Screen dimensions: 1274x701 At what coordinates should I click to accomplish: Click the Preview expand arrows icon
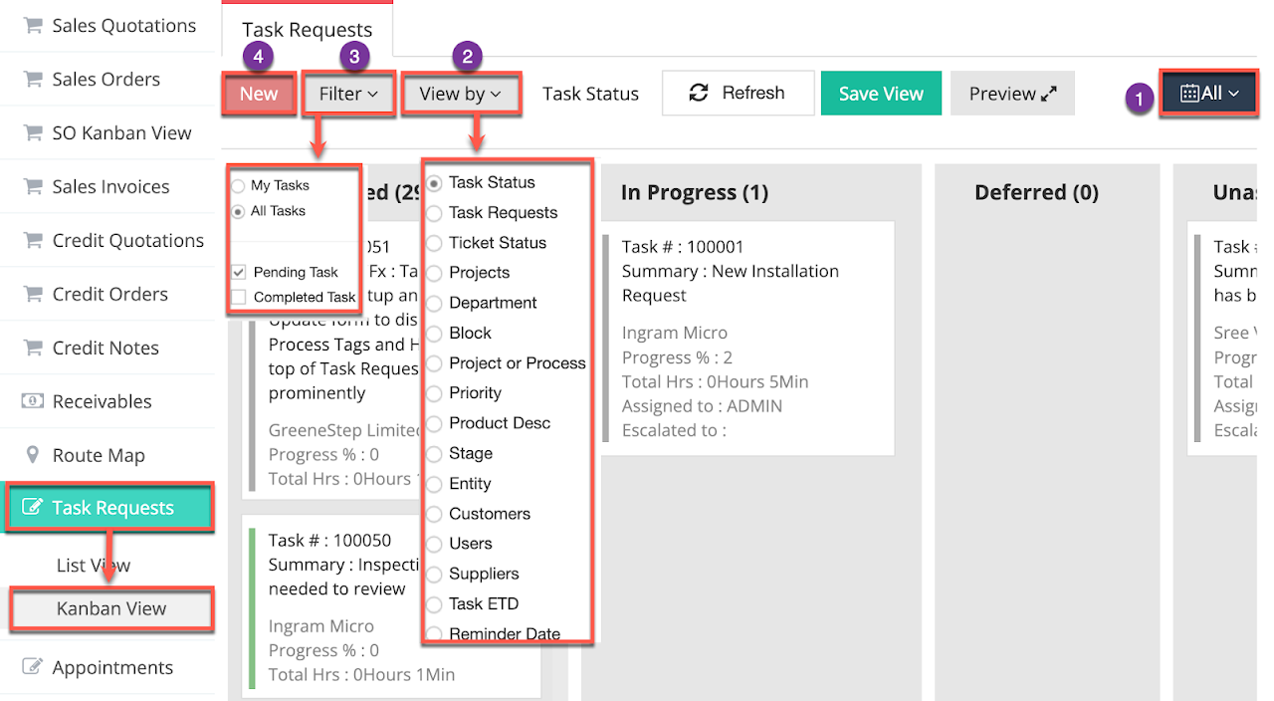(x=1048, y=94)
